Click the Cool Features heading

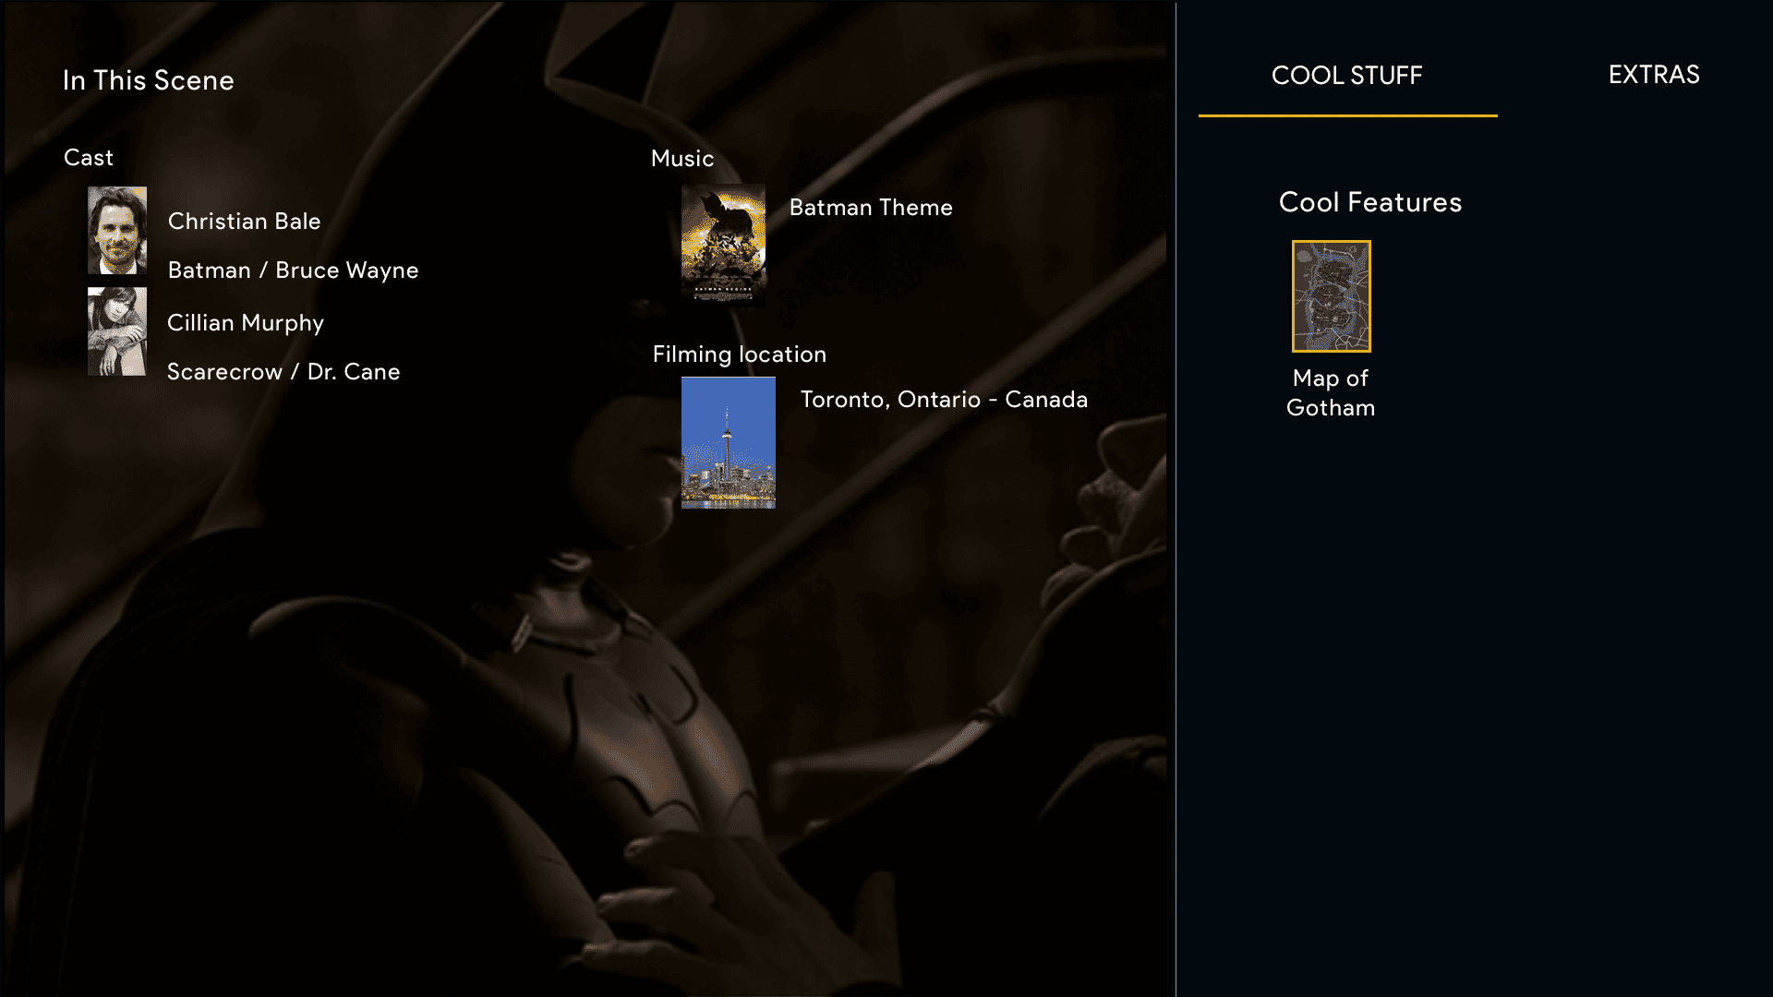[1370, 202]
